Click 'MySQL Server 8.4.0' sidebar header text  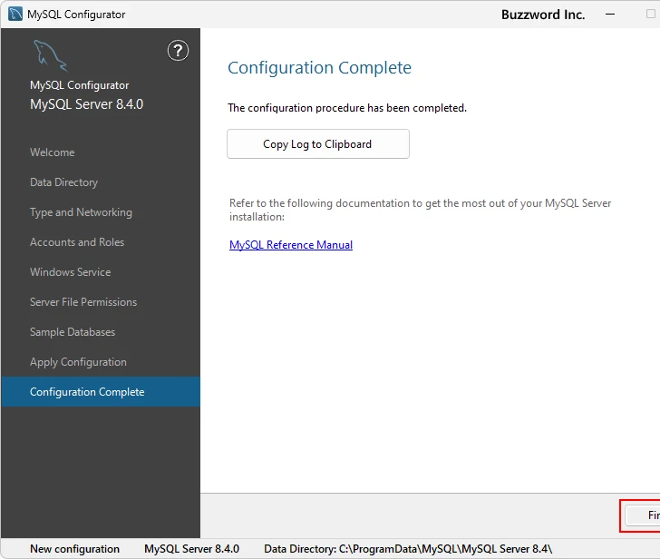click(x=87, y=104)
